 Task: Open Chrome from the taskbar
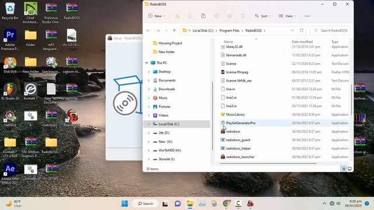pyautogui.click(x=226, y=204)
